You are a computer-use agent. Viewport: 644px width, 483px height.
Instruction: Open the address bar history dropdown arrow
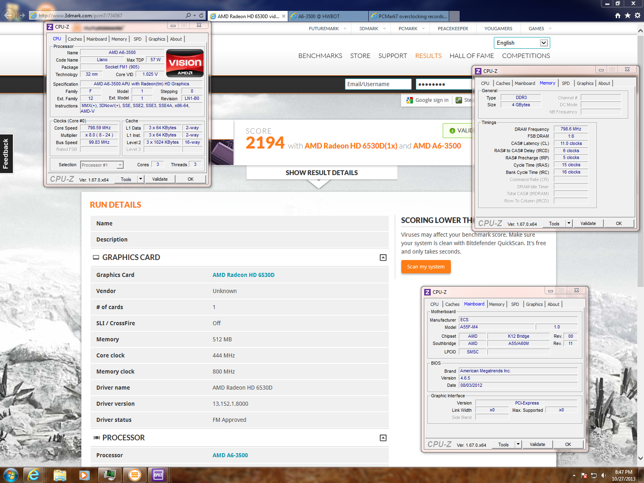click(x=195, y=15)
